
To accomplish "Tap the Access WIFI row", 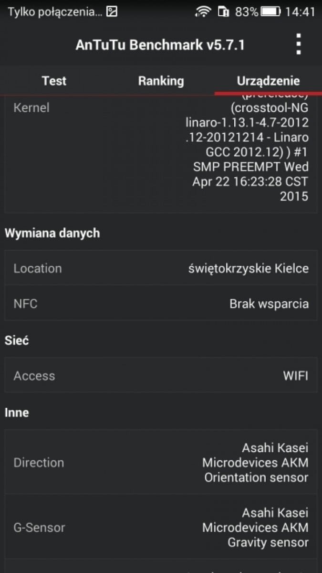I will point(161,375).
